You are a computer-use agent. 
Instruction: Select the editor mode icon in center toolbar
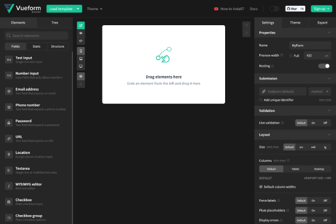[81, 26]
